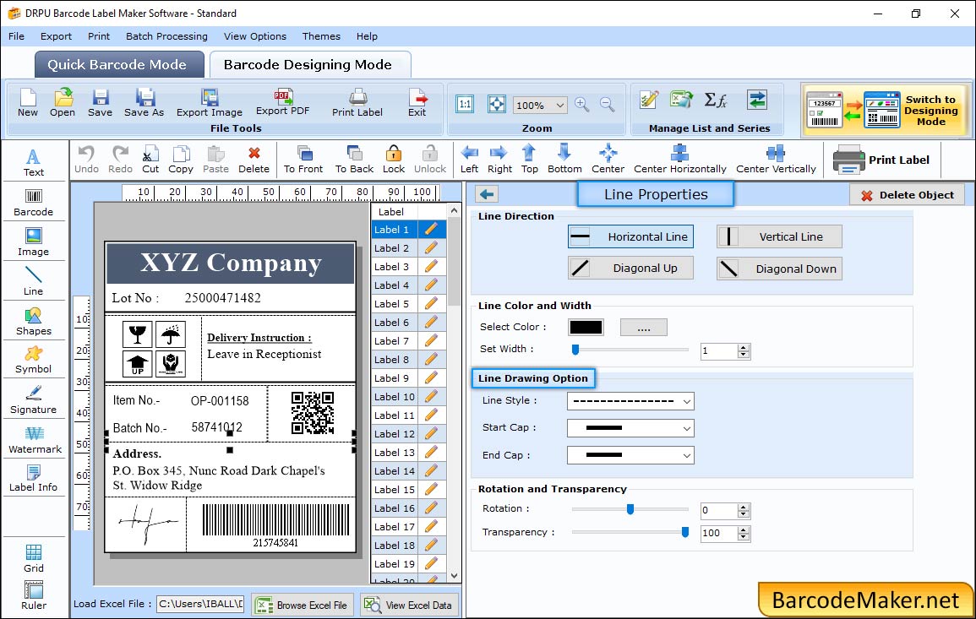Select the Watermark tool

[34, 440]
